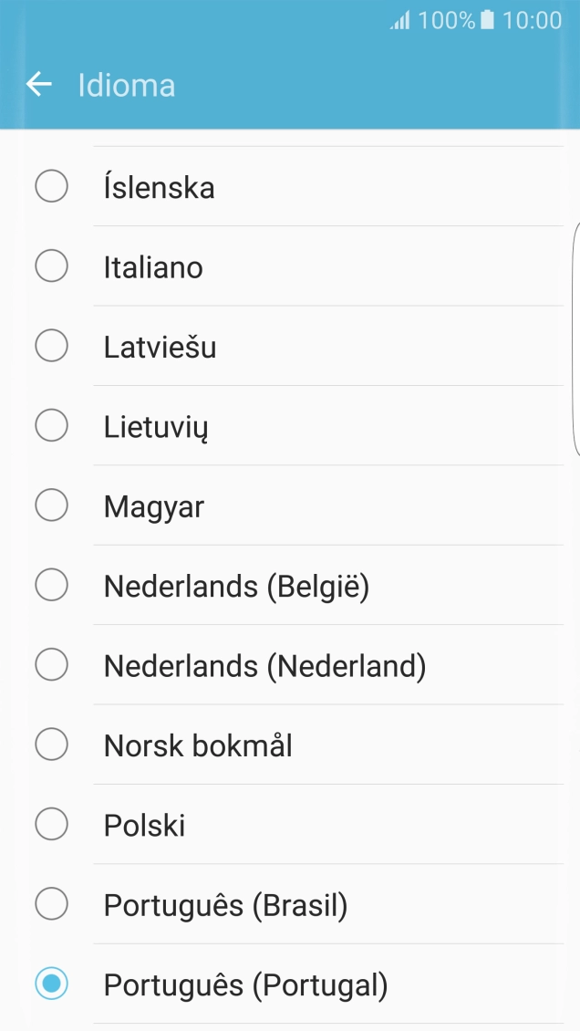Tap the Italiano language label
Screen dimensions: 580x1031
[x=153, y=267]
